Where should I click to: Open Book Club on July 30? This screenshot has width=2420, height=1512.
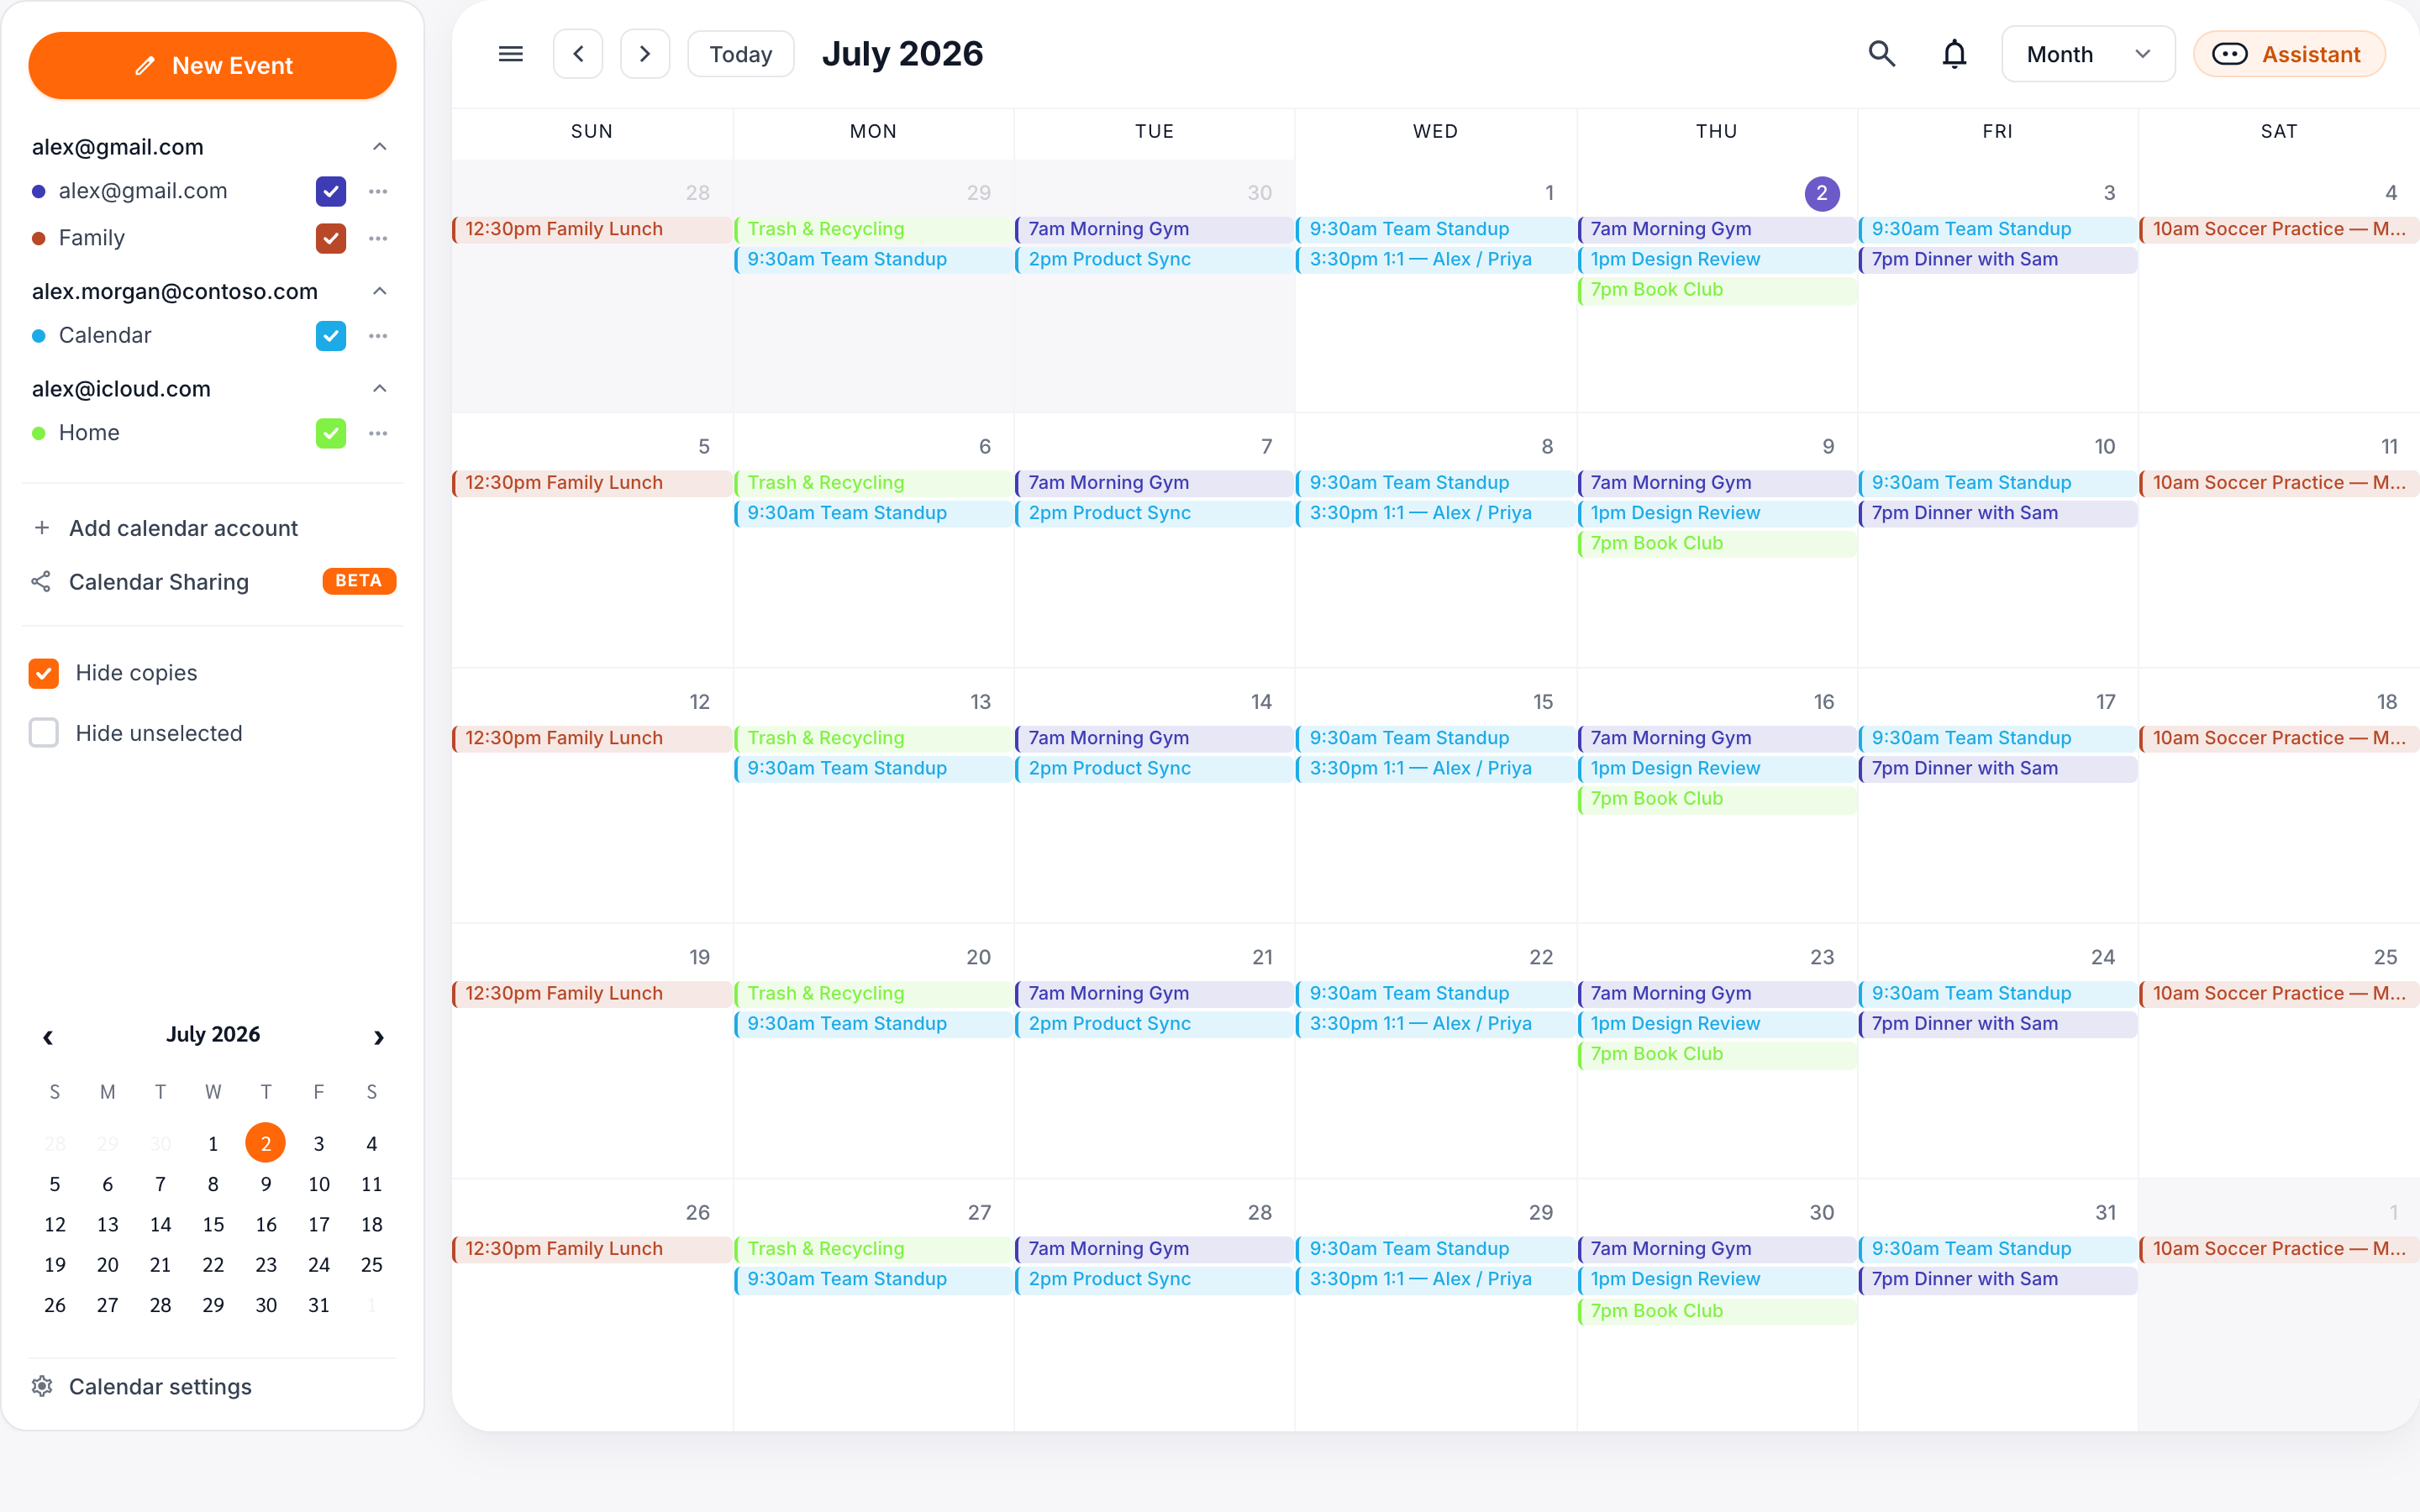coord(1717,1311)
